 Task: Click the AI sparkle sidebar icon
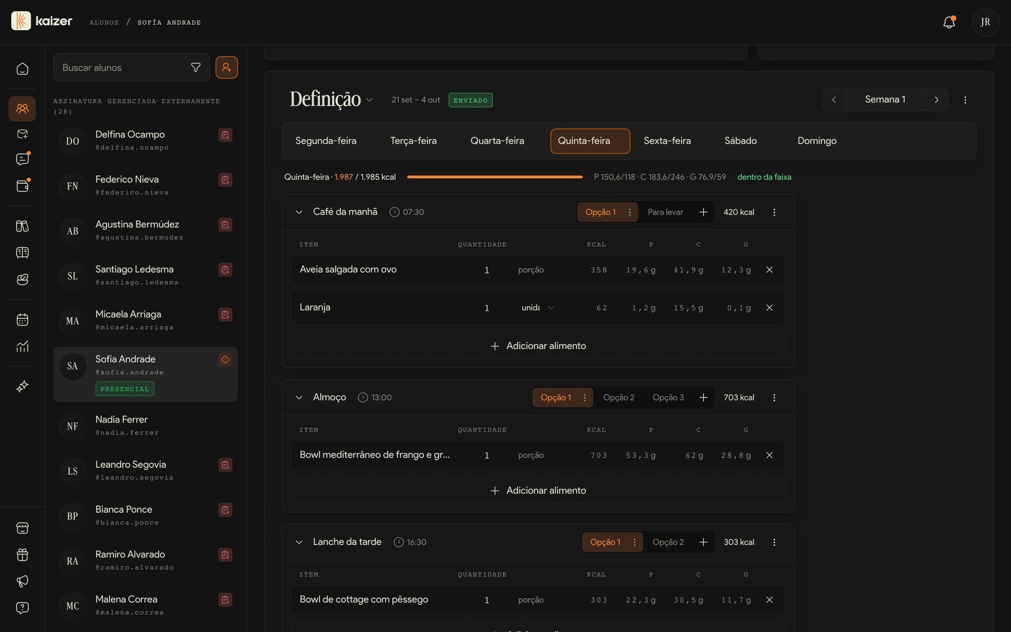pos(22,386)
